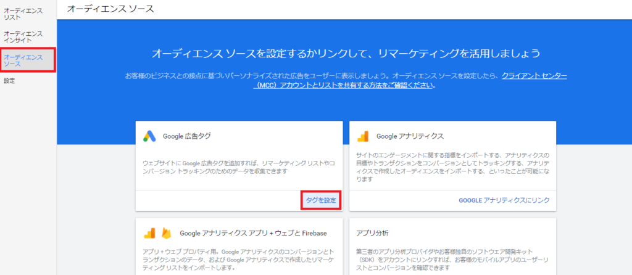
Task: Open オーディエンス リスト in sidebar
Action: [23, 14]
